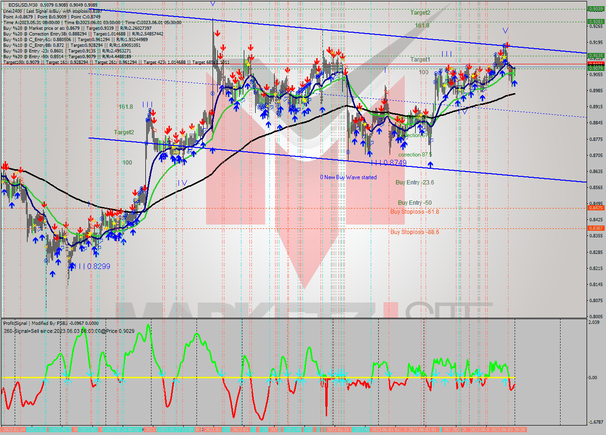Click 0.9195 on the price axis

(595, 43)
